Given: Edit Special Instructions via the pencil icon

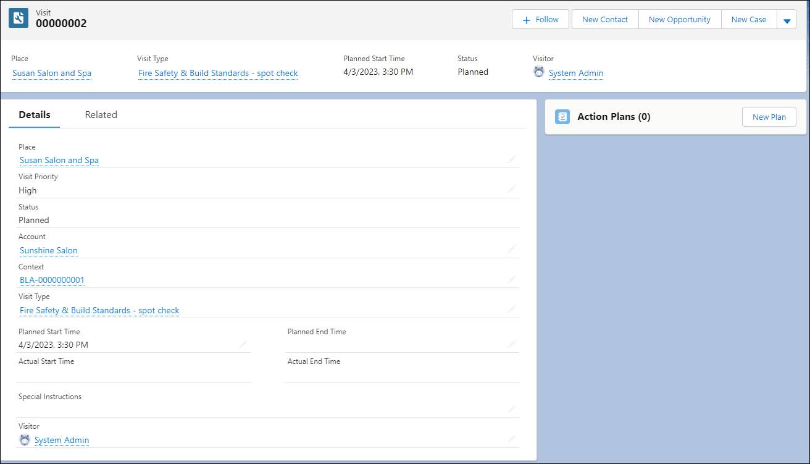Looking at the screenshot, I should pos(511,408).
